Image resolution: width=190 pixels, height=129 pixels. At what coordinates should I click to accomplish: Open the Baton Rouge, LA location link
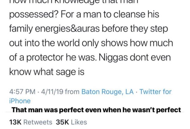pos(108,92)
